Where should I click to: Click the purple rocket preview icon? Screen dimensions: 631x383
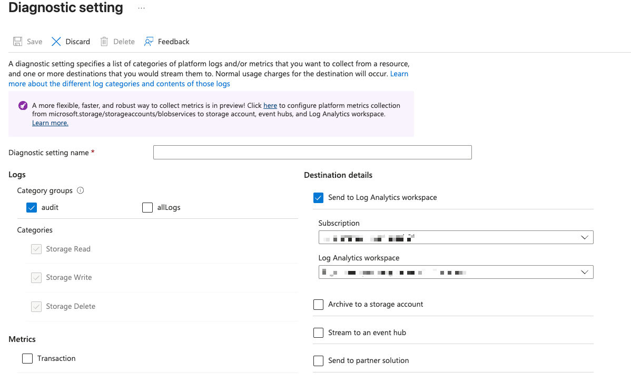[23, 106]
